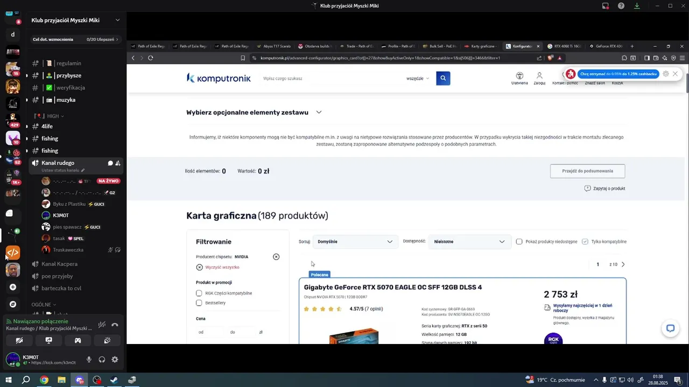Deafen audio with the headphones icon
This screenshot has height=387, width=689.
click(x=102, y=360)
